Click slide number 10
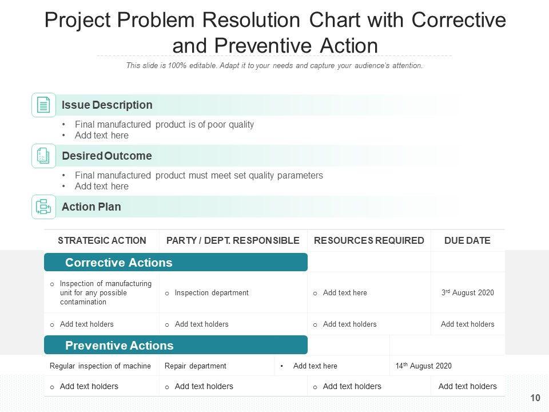 tap(535, 398)
